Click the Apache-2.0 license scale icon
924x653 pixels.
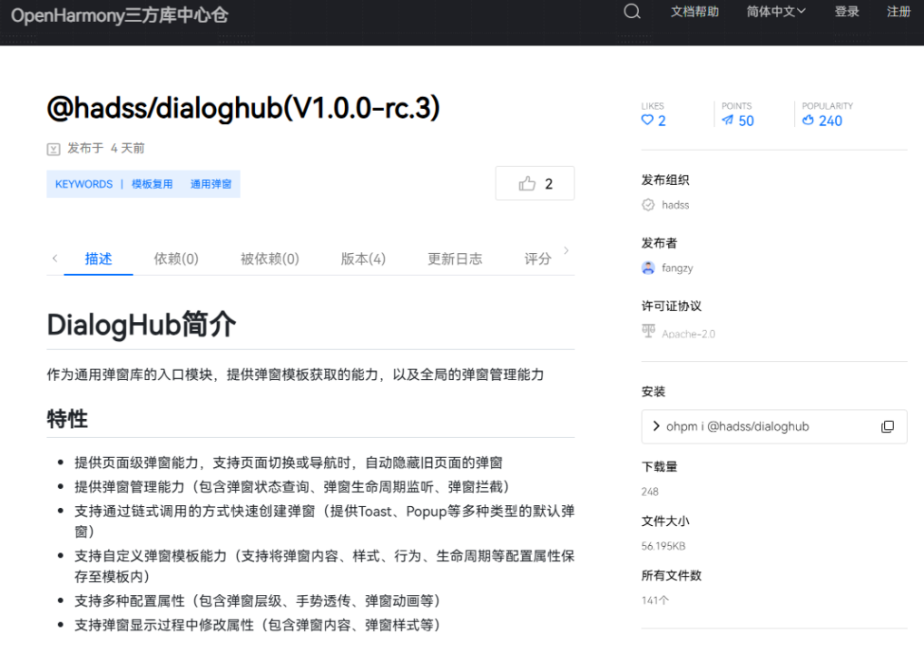648,332
